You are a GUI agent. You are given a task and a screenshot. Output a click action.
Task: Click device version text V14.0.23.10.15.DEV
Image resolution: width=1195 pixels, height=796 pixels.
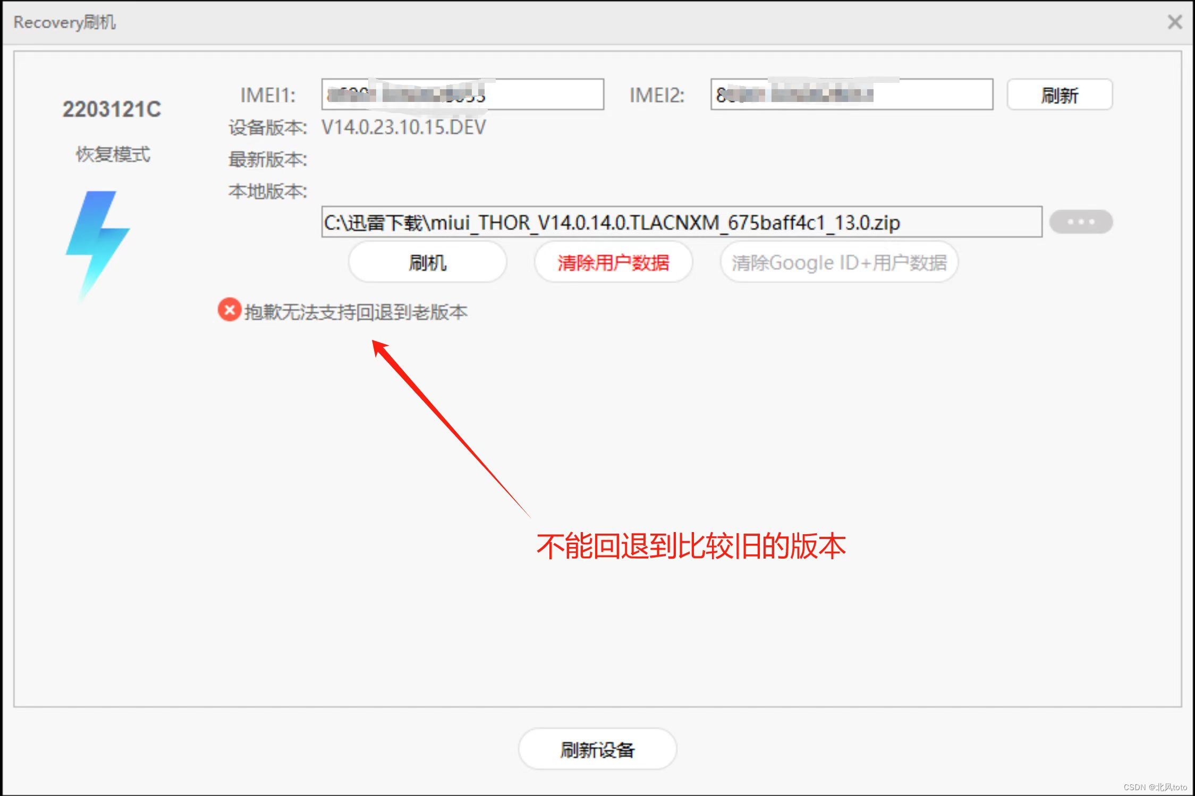[404, 127]
